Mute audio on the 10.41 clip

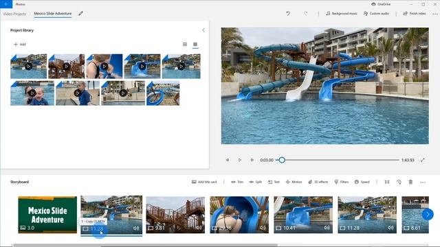click(x=327, y=228)
